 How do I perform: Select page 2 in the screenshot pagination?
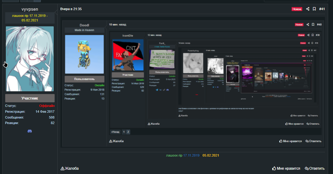tap(128, 132)
